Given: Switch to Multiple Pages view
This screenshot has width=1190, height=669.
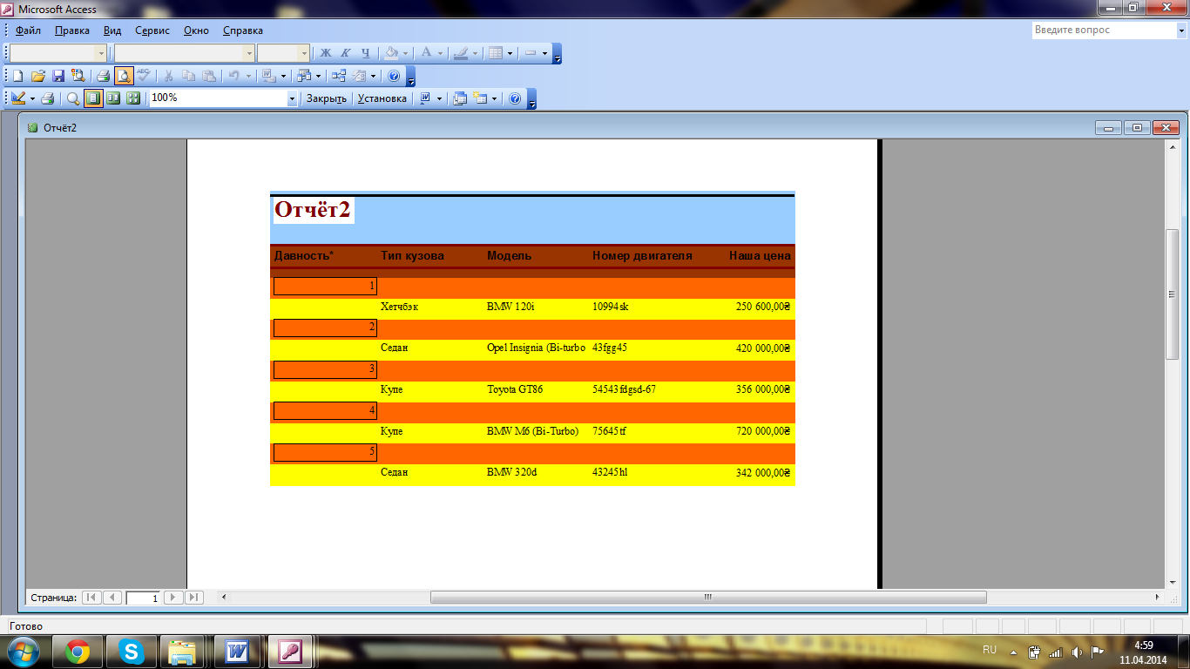Looking at the screenshot, I should click(x=133, y=98).
